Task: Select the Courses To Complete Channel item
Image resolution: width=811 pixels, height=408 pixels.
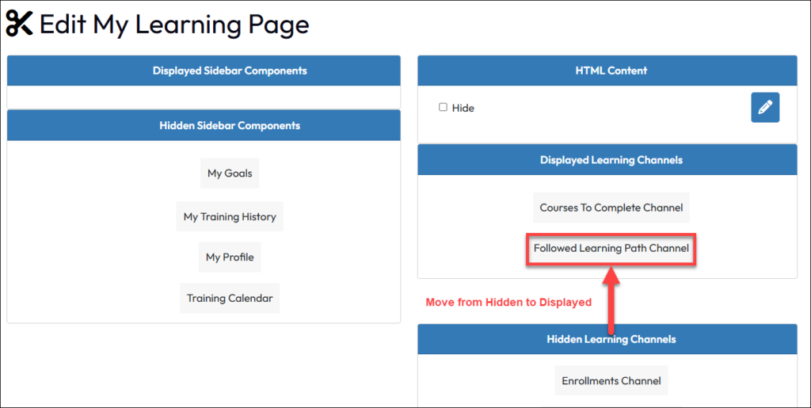Action: pyautogui.click(x=611, y=208)
